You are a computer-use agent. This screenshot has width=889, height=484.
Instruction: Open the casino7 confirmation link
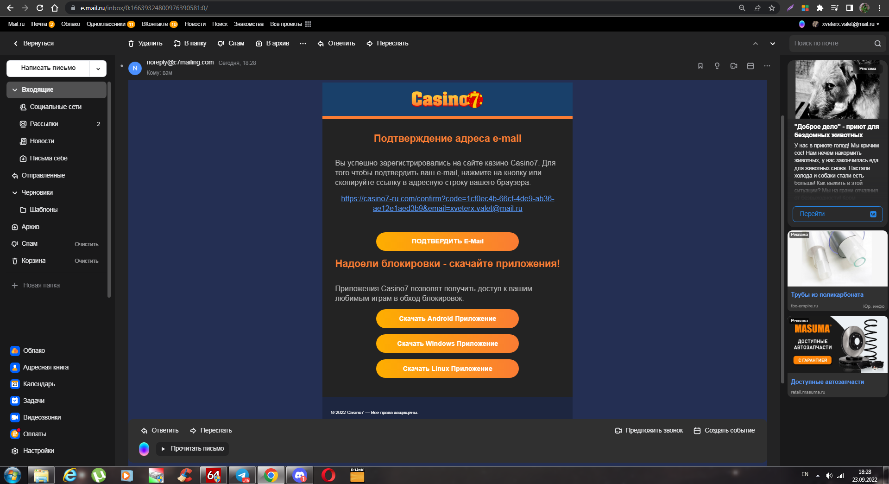(x=448, y=204)
